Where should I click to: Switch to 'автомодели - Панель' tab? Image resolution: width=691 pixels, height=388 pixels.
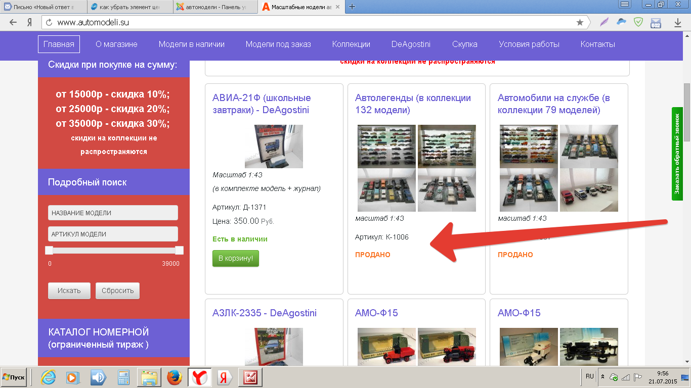click(x=216, y=7)
